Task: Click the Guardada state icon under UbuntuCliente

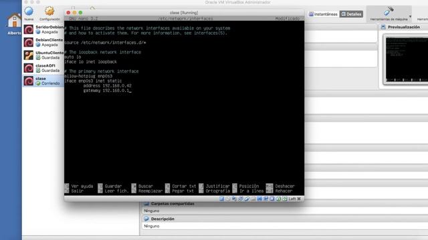Action: click(x=38, y=57)
